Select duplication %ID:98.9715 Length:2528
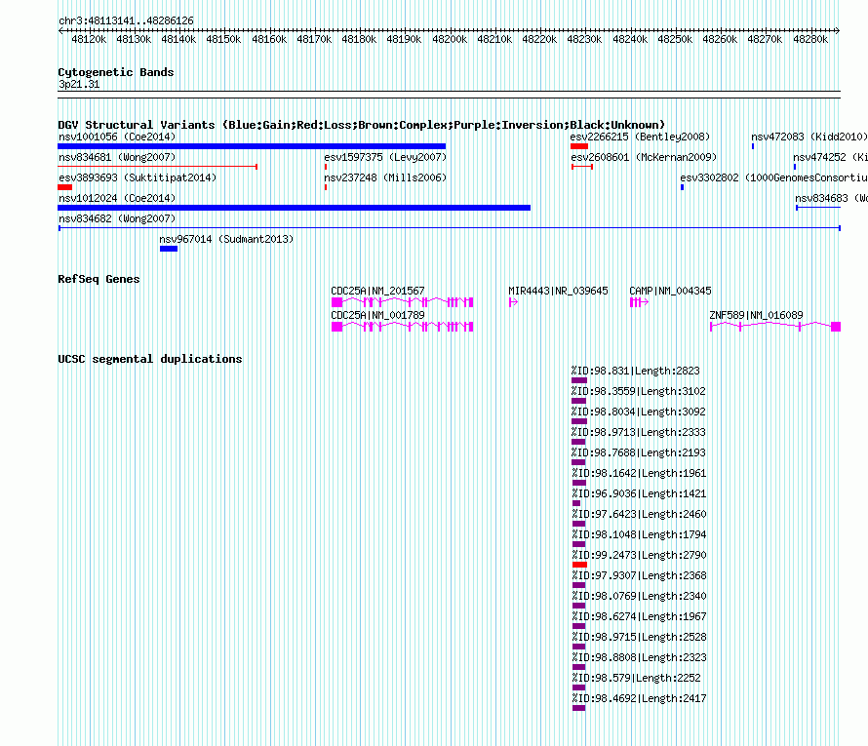This screenshot has height=746, width=868. click(x=638, y=637)
